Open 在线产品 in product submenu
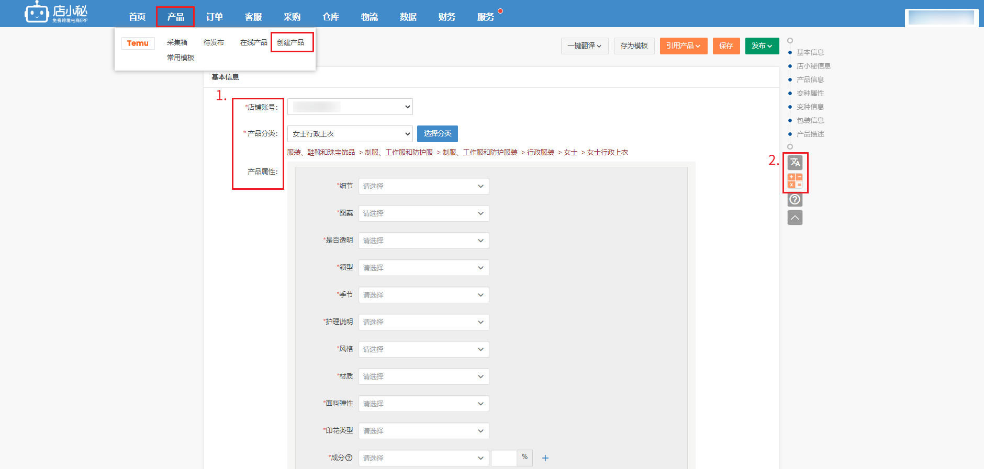The width and height of the screenshot is (984, 469). (x=253, y=42)
